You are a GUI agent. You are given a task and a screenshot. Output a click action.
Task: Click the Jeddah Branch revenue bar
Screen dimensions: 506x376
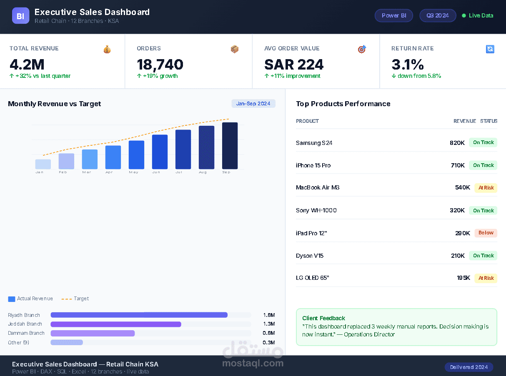click(x=116, y=324)
